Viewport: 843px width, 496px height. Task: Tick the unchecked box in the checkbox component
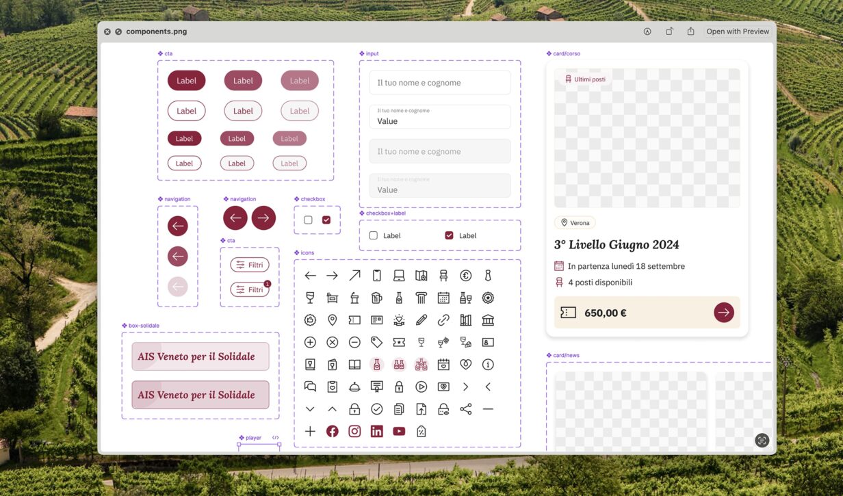308,220
